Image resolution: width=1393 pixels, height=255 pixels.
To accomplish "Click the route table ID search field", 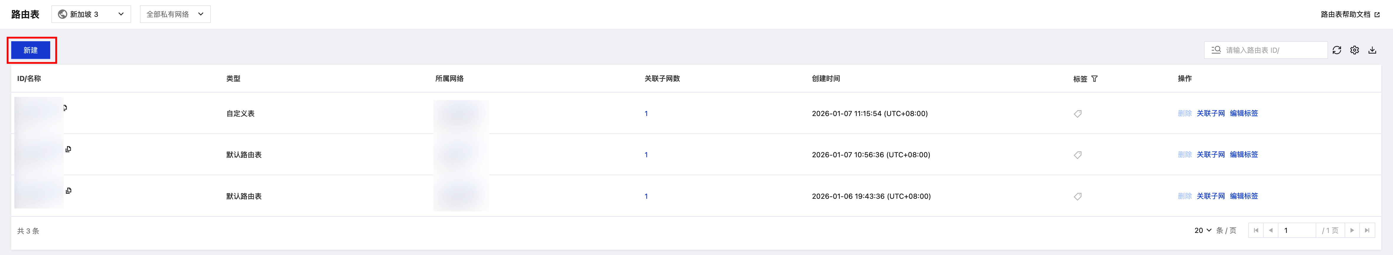I will pos(1271,50).
